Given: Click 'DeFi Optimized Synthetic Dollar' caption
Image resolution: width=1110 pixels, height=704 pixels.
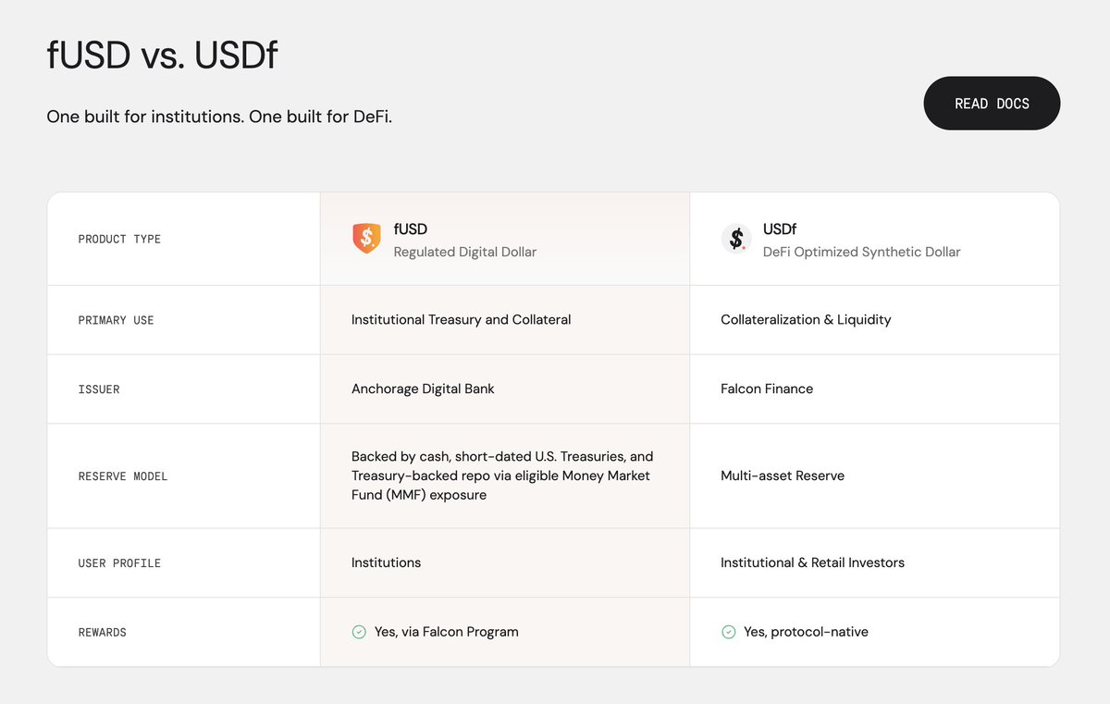Looking at the screenshot, I should 862,252.
